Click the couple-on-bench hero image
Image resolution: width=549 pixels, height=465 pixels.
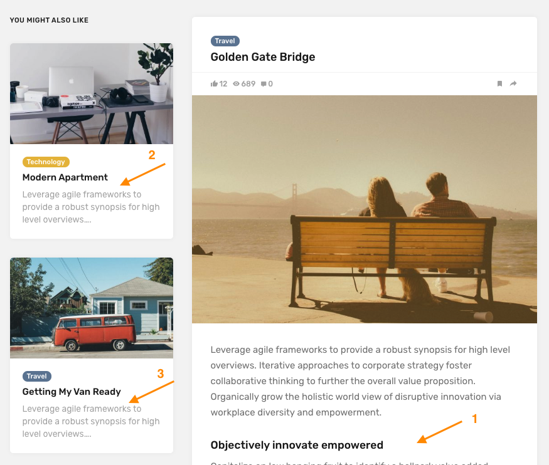364,209
